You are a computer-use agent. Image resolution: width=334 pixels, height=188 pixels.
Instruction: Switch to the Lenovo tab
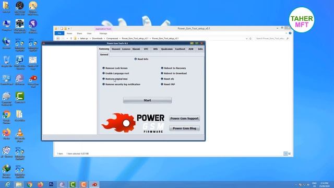click(126, 49)
